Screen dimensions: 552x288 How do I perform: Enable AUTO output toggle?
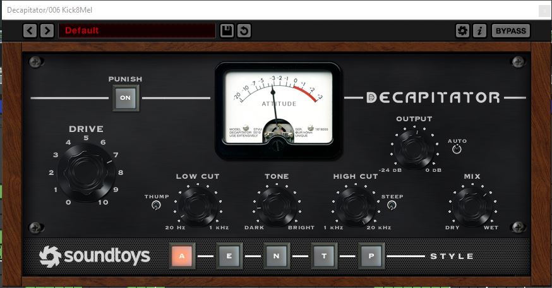[x=457, y=150]
